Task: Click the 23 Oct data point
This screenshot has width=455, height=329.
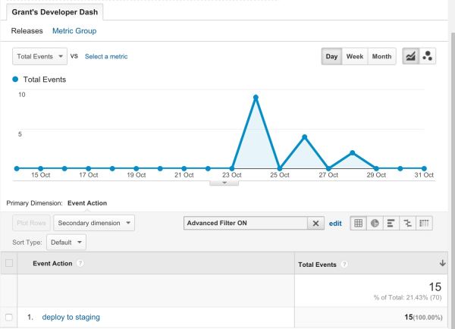Action: [x=231, y=168]
